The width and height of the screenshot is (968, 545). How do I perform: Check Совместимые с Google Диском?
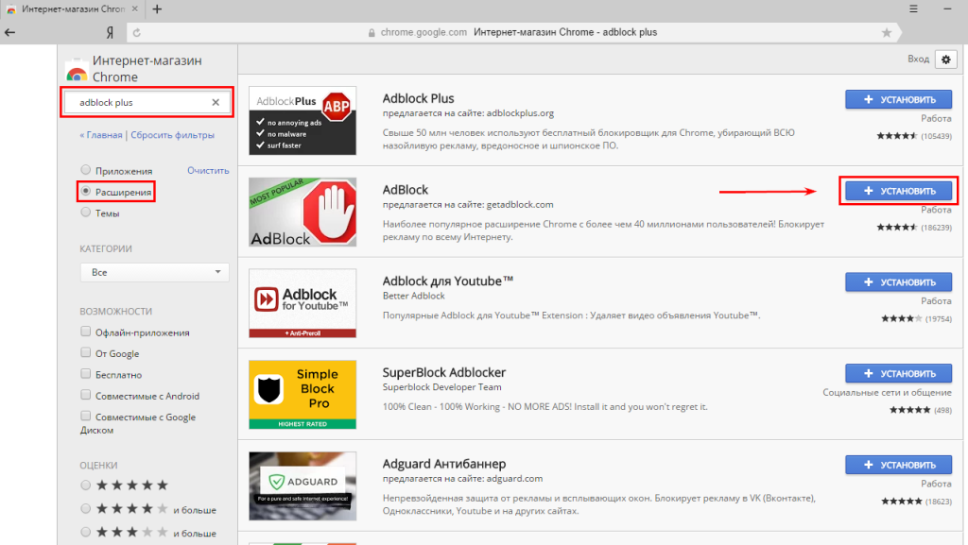tap(86, 417)
